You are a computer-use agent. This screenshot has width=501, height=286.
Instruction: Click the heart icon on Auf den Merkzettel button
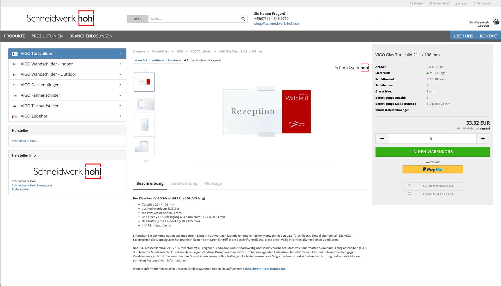pos(409,186)
